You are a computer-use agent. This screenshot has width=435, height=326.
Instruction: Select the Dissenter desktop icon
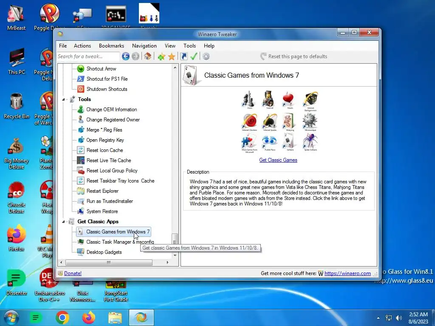(x=17, y=282)
